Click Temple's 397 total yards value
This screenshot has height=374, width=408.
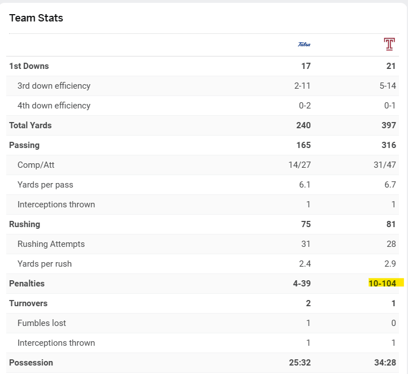point(388,125)
